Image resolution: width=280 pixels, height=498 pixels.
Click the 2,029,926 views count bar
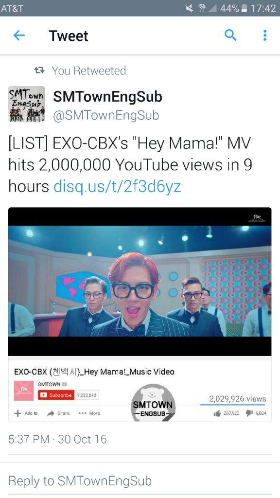pos(237,399)
